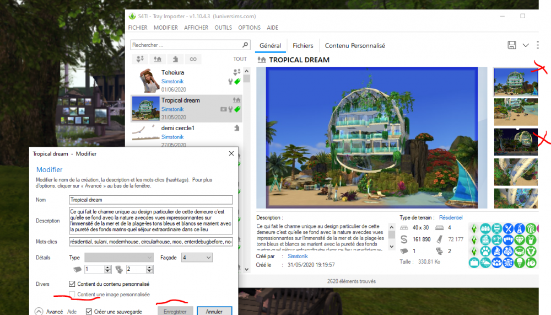Filter the list by rooms puzzle icon

(175, 59)
